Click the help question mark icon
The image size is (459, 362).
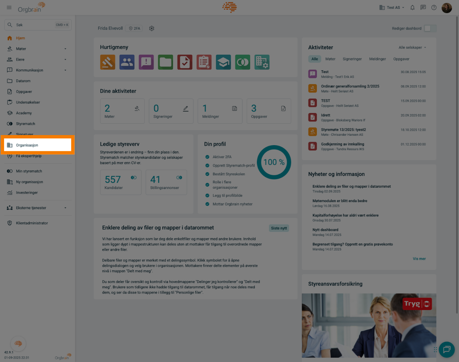434,7
